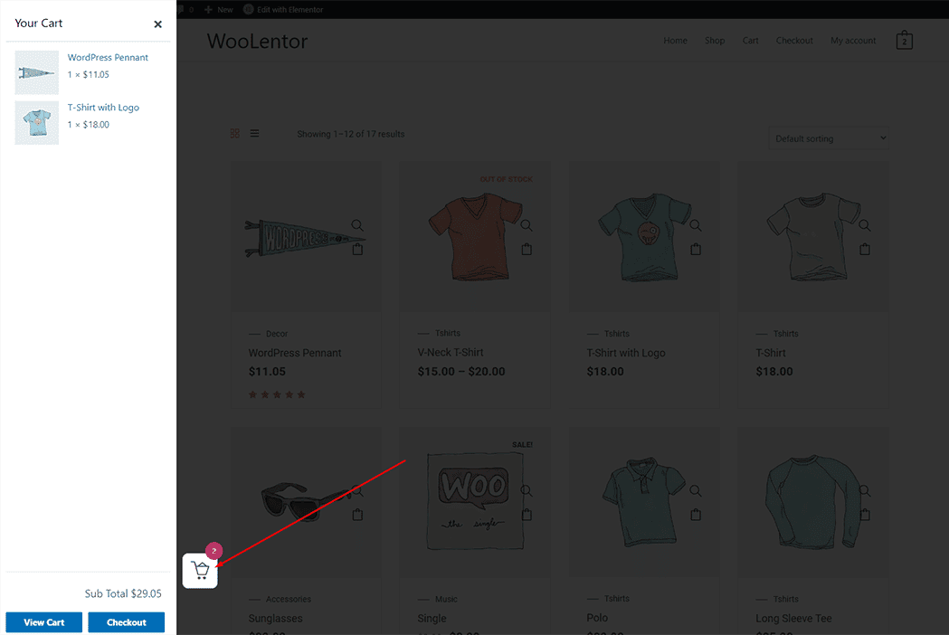The height and width of the screenshot is (635, 949).
Task: Open the header cart showing 2 items
Action: pos(904,40)
